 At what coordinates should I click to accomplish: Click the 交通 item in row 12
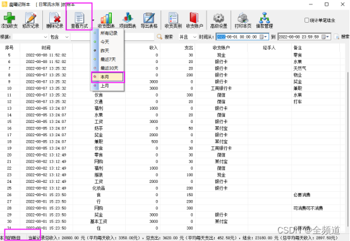(x=99, y=102)
